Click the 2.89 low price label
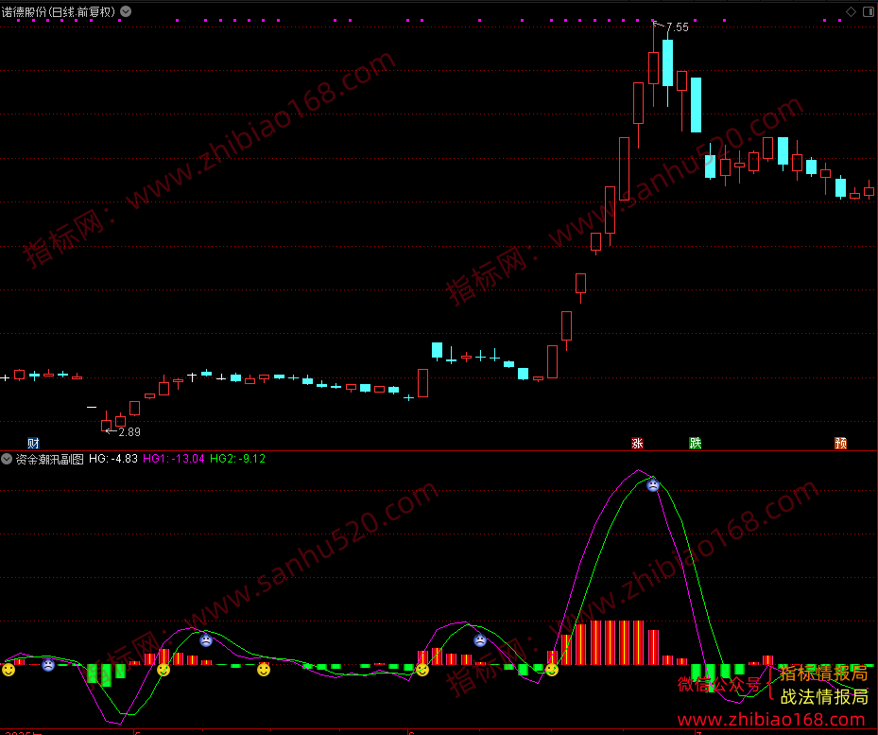Image resolution: width=878 pixels, height=735 pixels. [129, 431]
